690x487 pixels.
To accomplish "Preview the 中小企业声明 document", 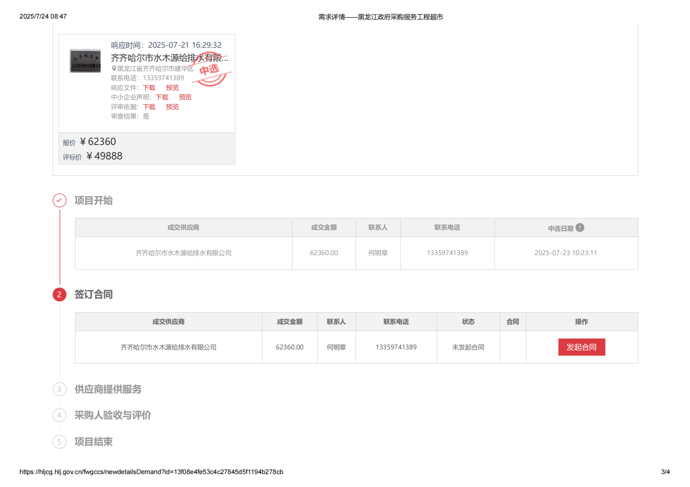I will pos(185,97).
